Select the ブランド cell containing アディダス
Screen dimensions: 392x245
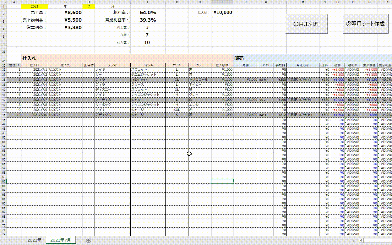click(x=112, y=115)
